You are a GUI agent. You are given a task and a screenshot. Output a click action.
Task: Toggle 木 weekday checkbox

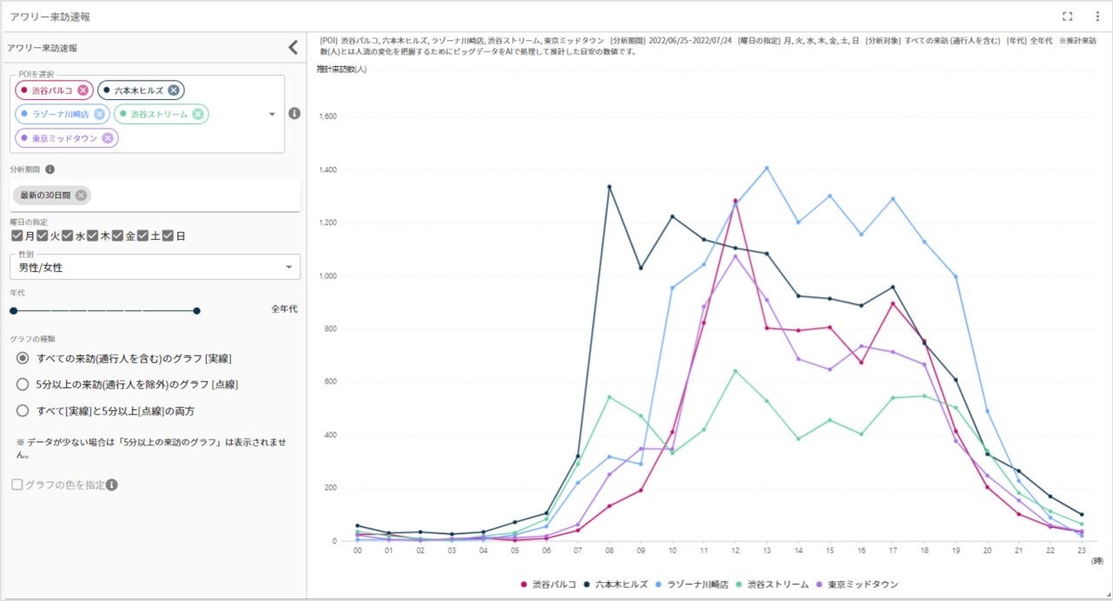tap(92, 235)
